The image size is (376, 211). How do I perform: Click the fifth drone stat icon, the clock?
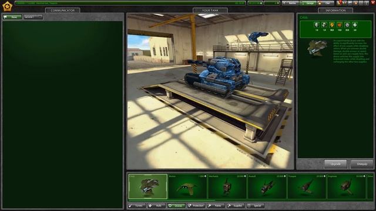[347, 25]
